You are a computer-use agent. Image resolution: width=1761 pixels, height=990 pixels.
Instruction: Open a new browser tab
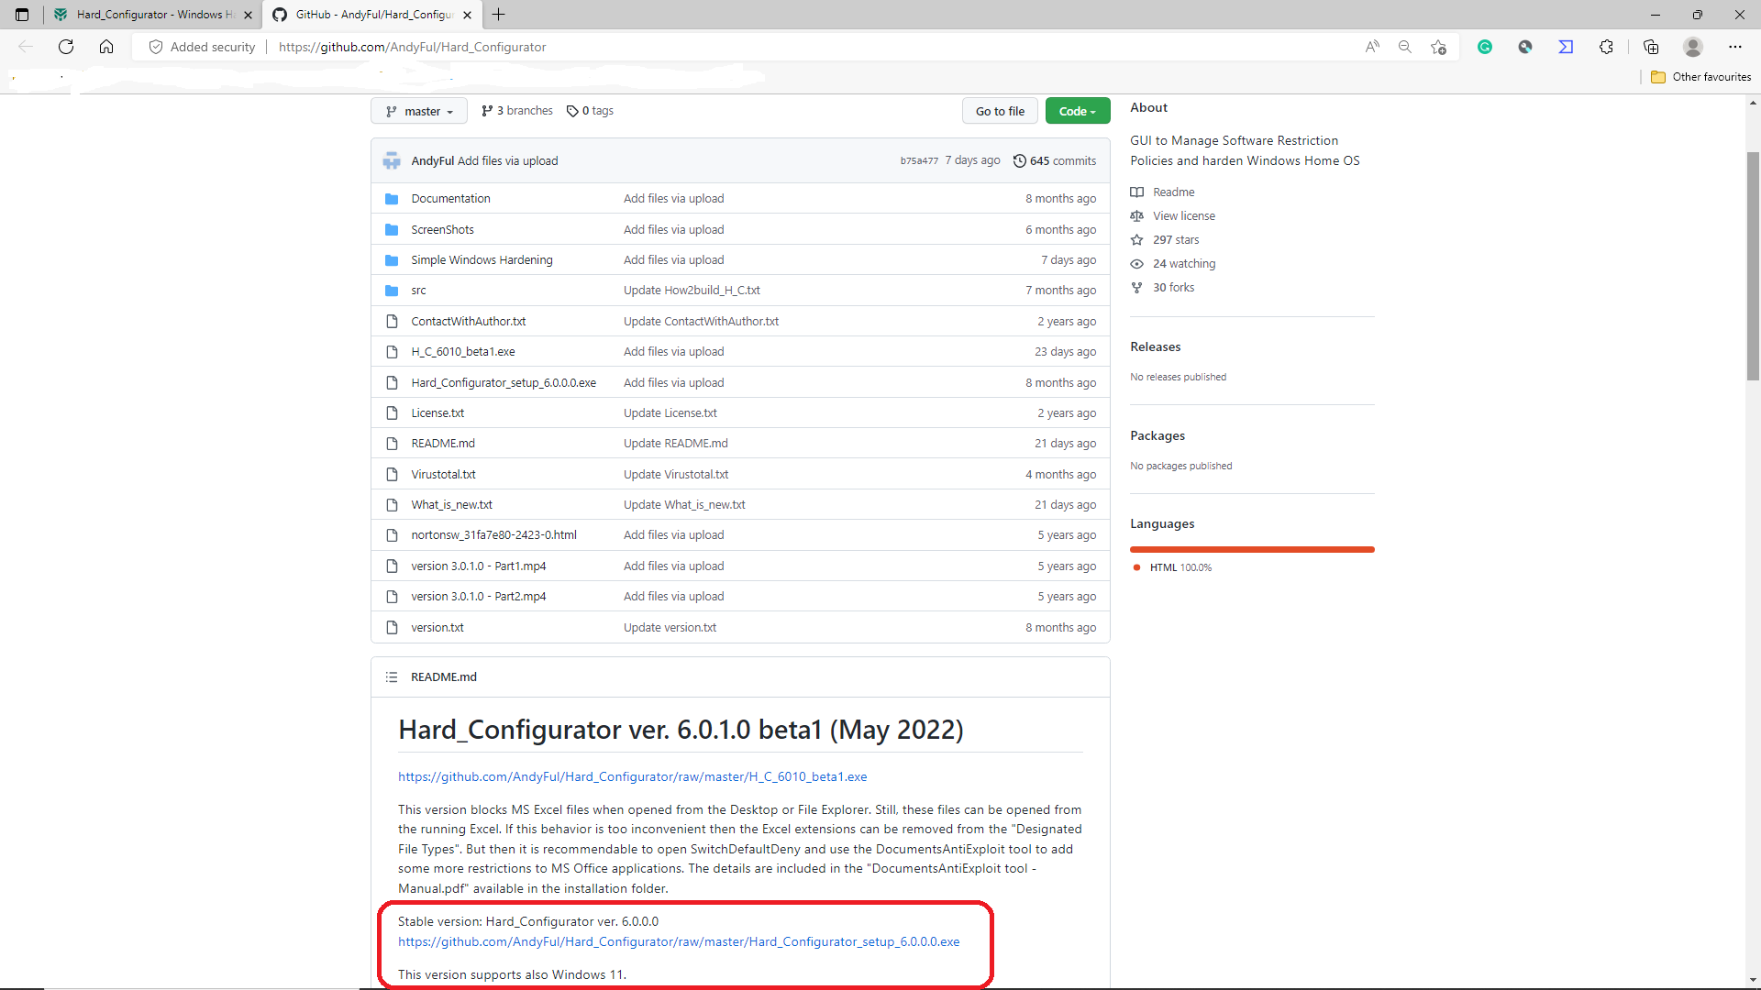499,15
